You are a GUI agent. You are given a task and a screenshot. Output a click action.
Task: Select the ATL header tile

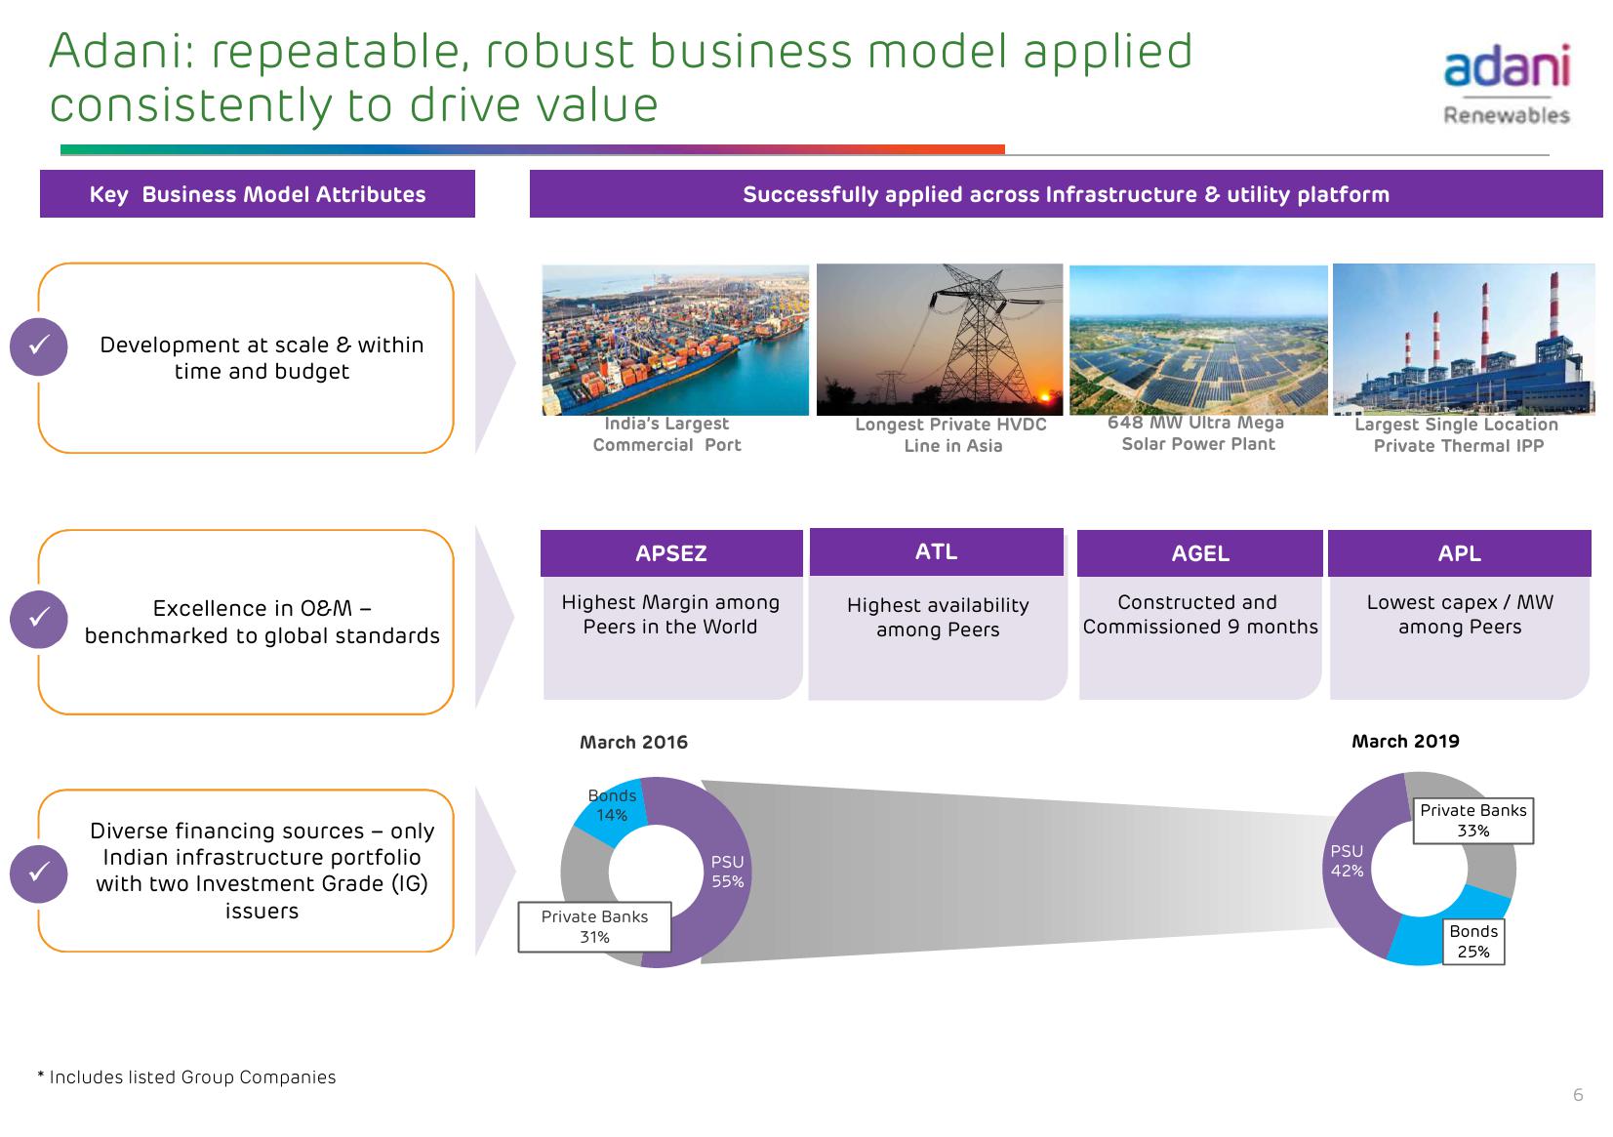pos(937,551)
